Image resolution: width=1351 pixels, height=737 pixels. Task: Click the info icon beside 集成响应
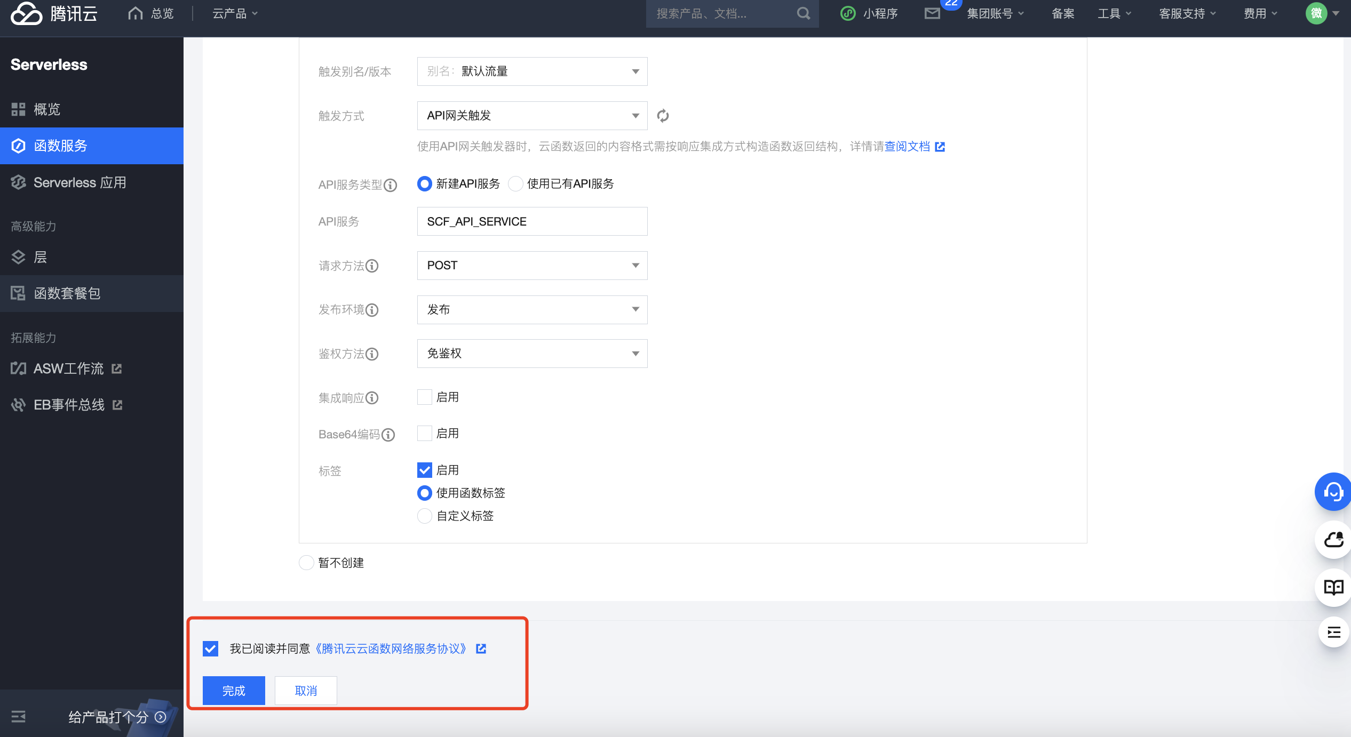tap(372, 398)
